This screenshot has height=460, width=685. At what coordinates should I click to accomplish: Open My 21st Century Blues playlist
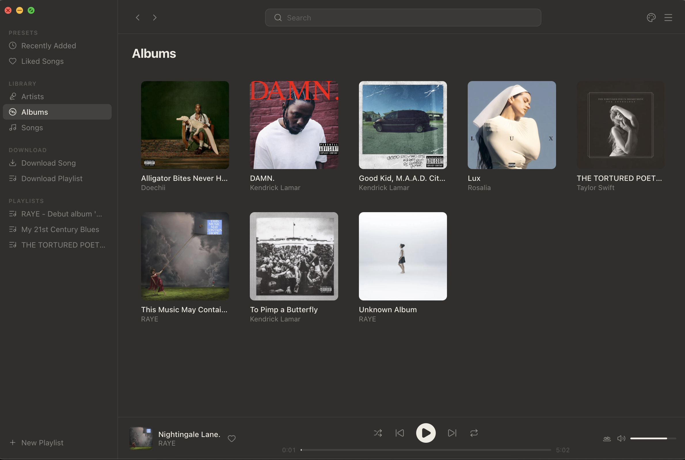(x=57, y=229)
